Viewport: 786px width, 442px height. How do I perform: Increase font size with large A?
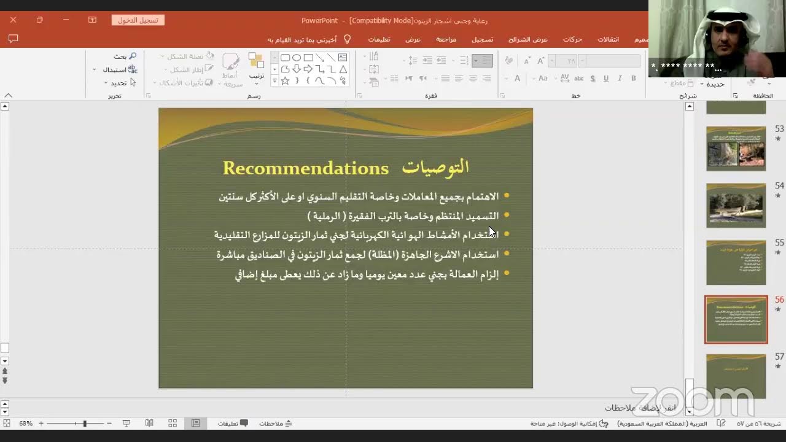pyautogui.click(x=540, y=60)
